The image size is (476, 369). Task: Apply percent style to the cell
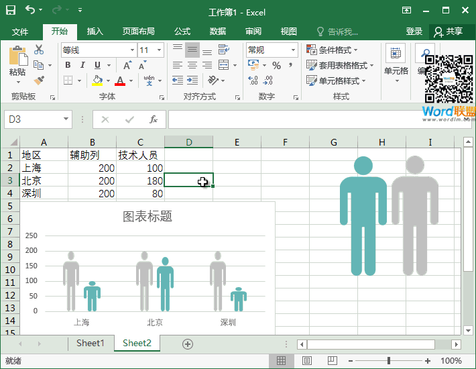coord(276,65)
